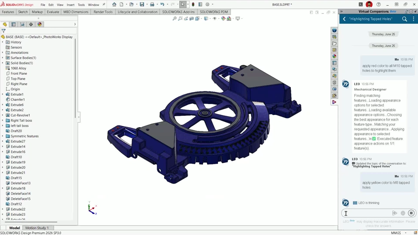Click the filter funnel icon in feature tree

[3, 31]
